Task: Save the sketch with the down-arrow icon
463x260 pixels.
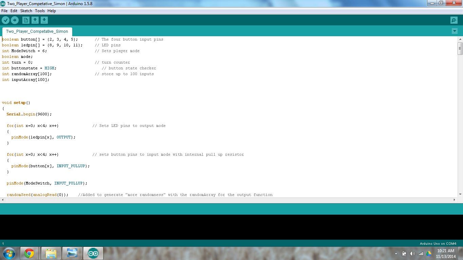Action: [x=44, y=20]
